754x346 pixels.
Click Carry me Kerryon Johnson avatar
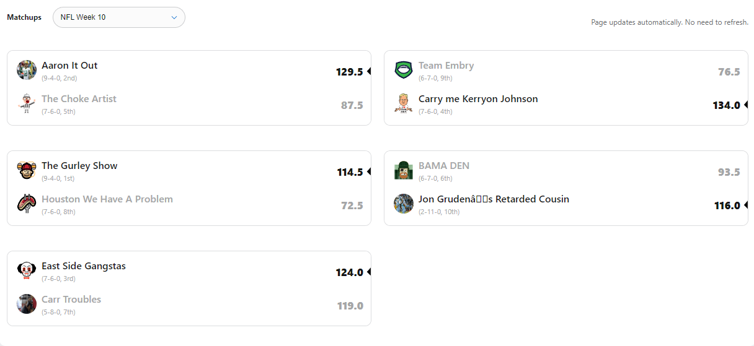[404, 103]
